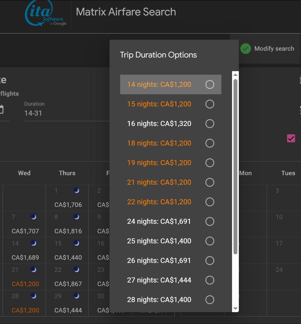Image resolution: width=301 pixels, height=324 pixels.
Task: Pick the 21 nights CA$1,200 option
Action: point(210,182)
